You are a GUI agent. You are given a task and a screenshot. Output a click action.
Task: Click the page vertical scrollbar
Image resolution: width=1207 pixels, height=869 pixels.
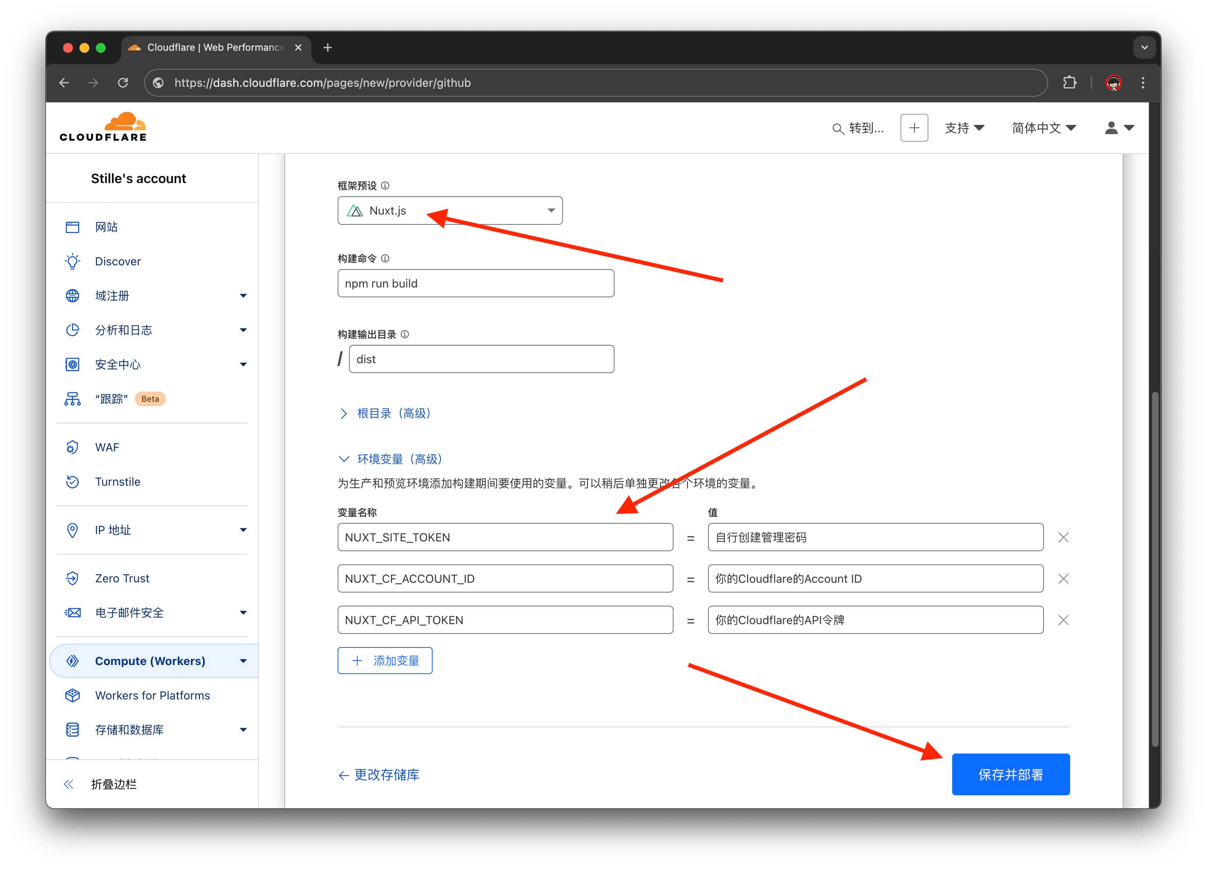click(1155, 569)
